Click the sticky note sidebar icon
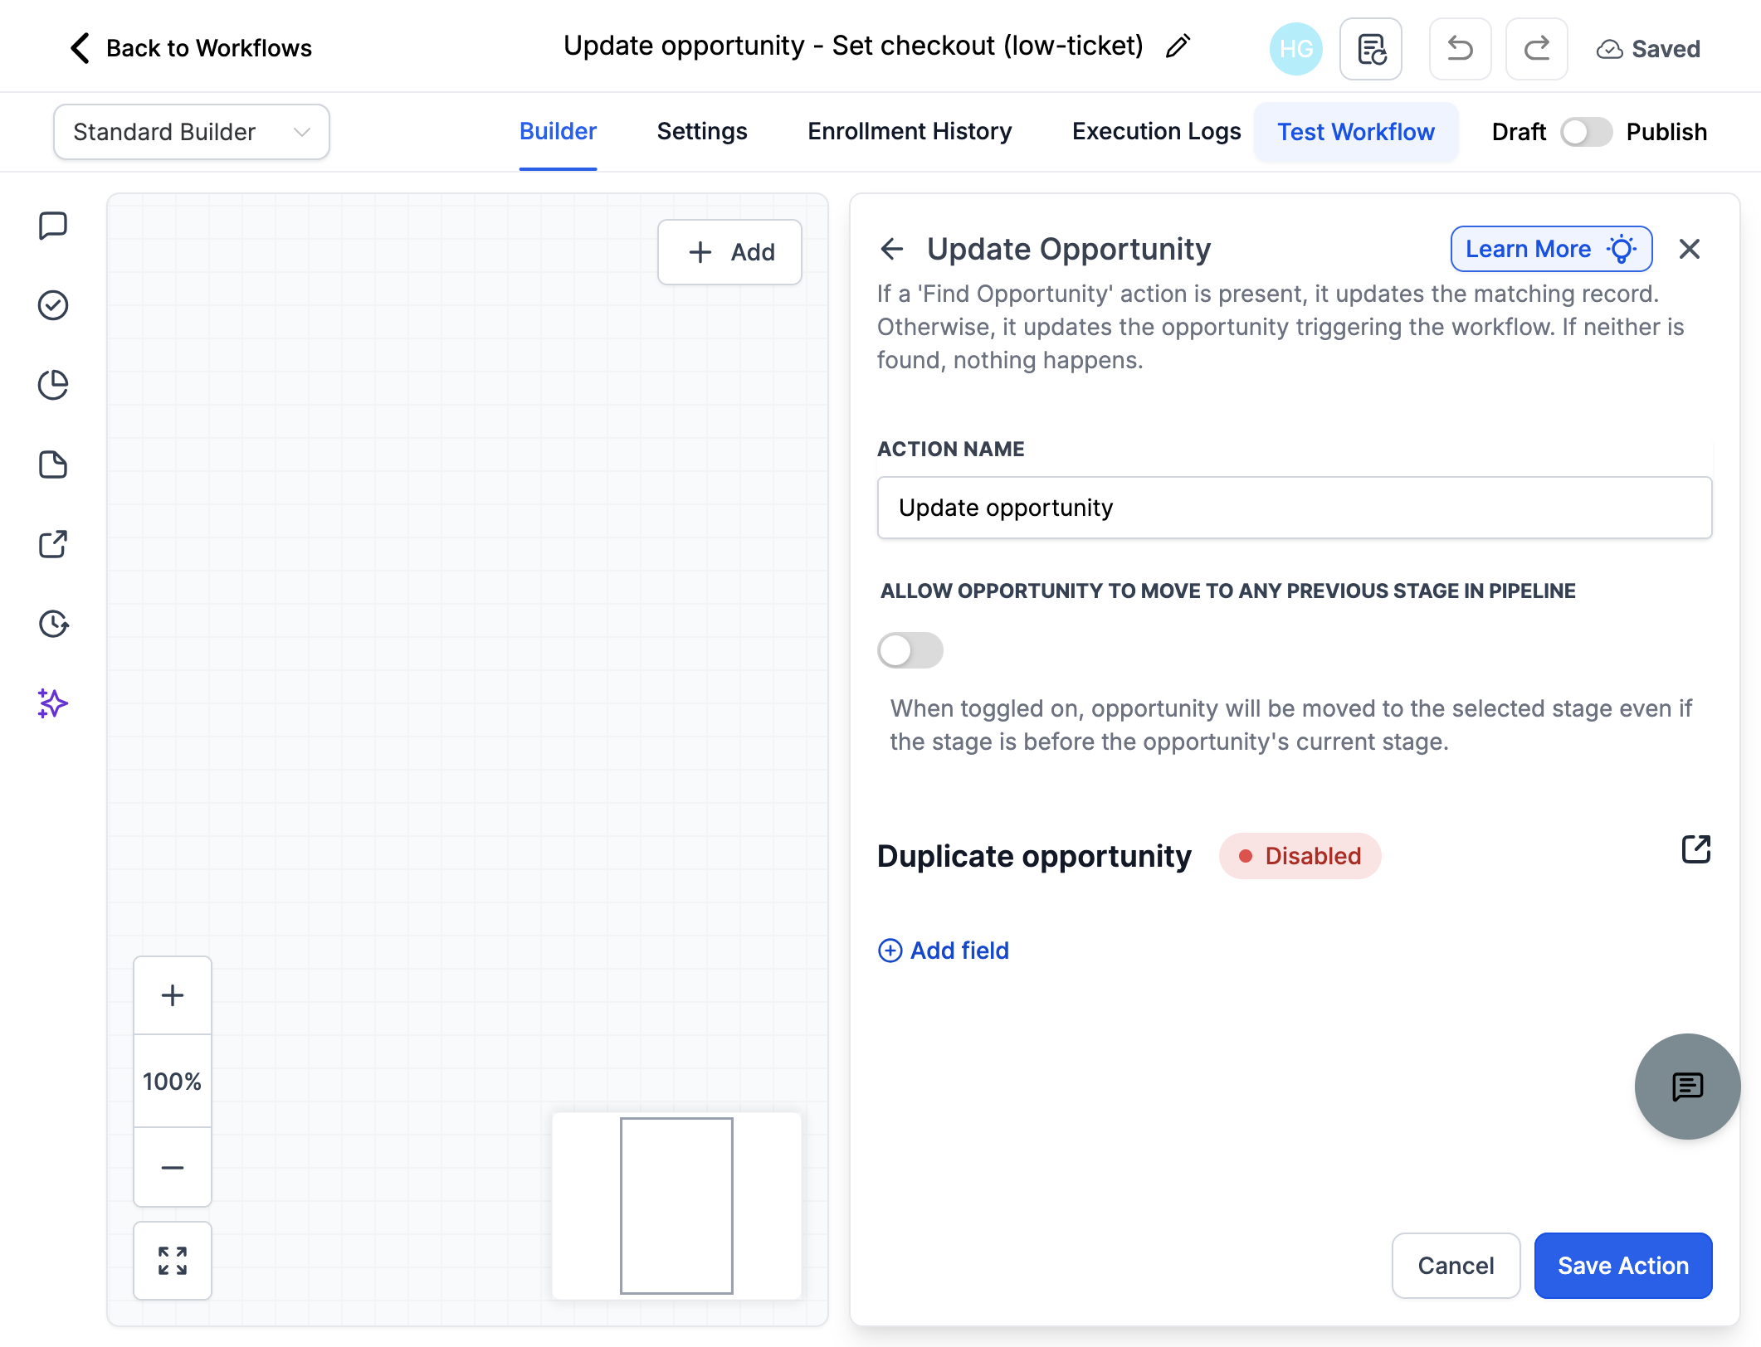Image resolution: width=1761 pixels, height=1347 pixels. pyautogui.click(x=53, y=464)
